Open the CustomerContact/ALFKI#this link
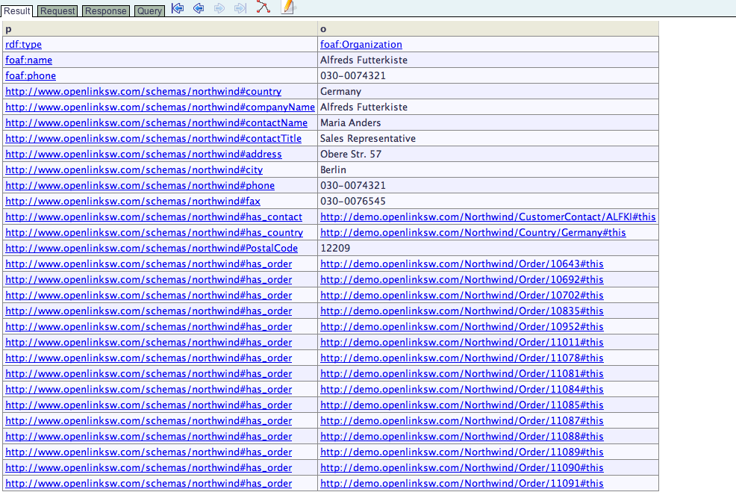Viewport: 736px width, 495px height. (x=487, y=217)
